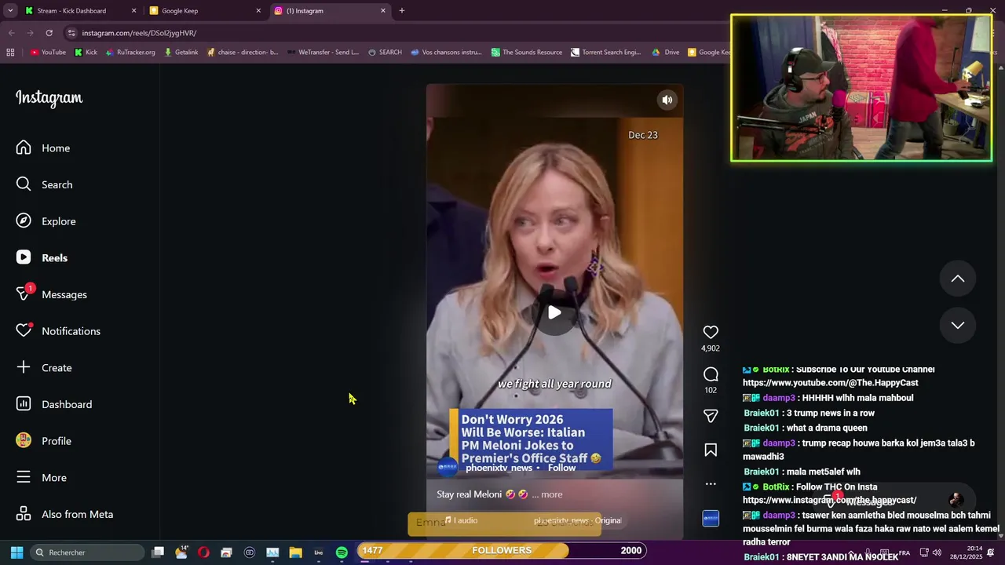Go to previous reel with the up chevron
Viewport: 1005px width, 565px height.
coord(958,279)
